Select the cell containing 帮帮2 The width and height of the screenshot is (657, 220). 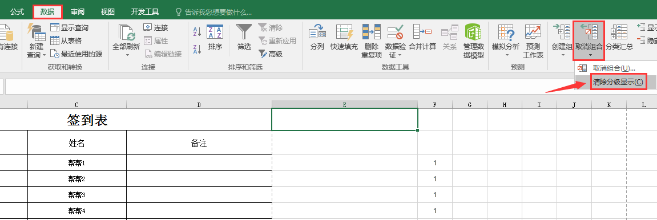[76, 178]
